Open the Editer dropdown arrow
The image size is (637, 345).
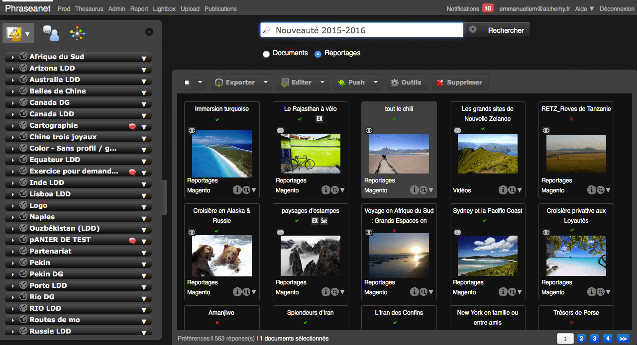tap(323, 83)
